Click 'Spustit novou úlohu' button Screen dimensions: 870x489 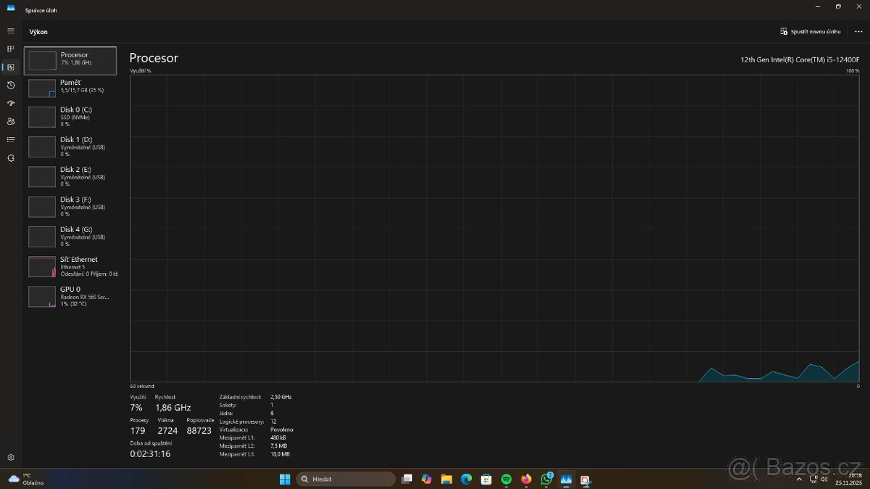pyautogui.click(x=811, y=32)
